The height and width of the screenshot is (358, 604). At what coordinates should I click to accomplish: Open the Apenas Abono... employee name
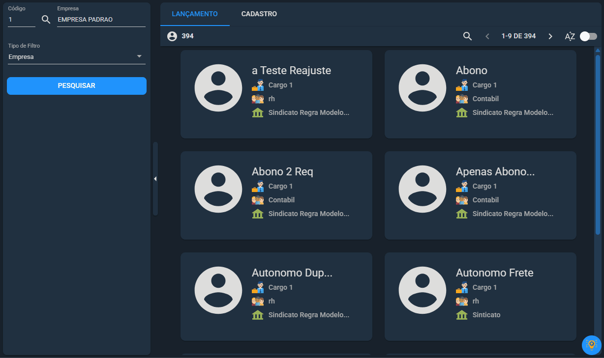[x=495, y=171]
